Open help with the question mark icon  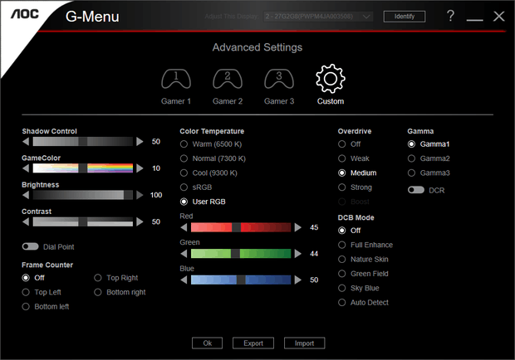[450, 16]
